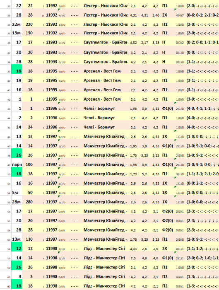Click the cell with value 220
Viewport: 219px width, 290px height.
(x=29, y=24)
